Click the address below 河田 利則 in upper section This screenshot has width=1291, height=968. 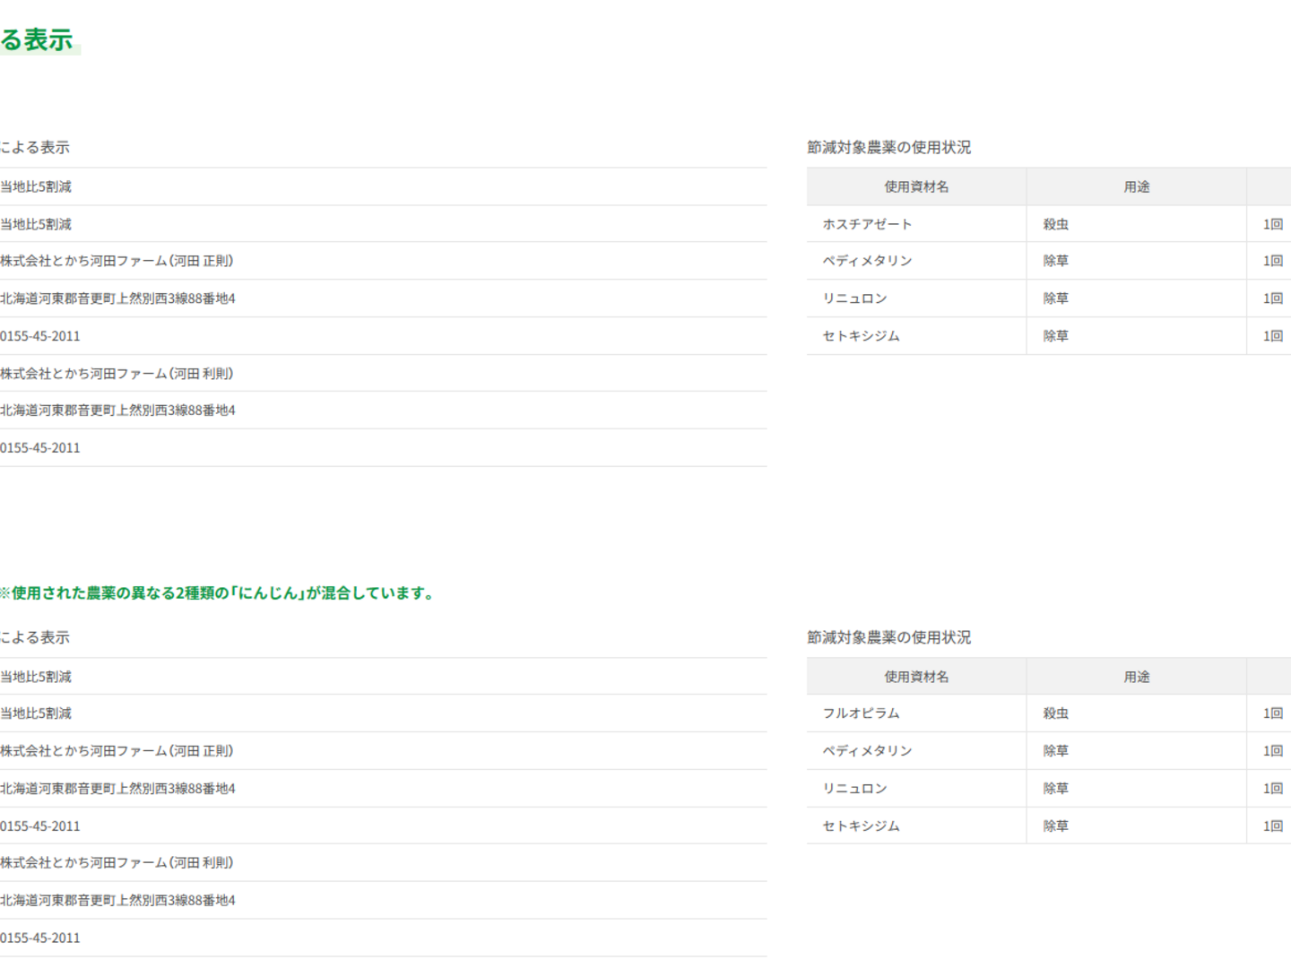tap(117, 411)
